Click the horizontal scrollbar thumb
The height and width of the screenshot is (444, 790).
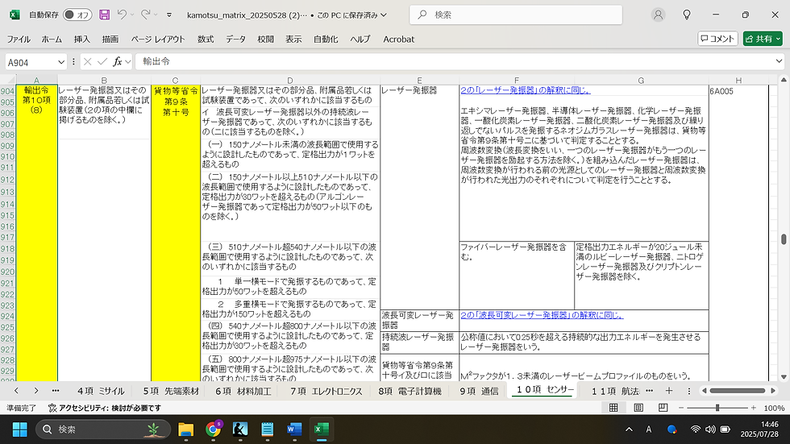pos(737,391)
